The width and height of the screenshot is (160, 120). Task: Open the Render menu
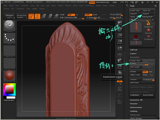click(x=98, y=6)
